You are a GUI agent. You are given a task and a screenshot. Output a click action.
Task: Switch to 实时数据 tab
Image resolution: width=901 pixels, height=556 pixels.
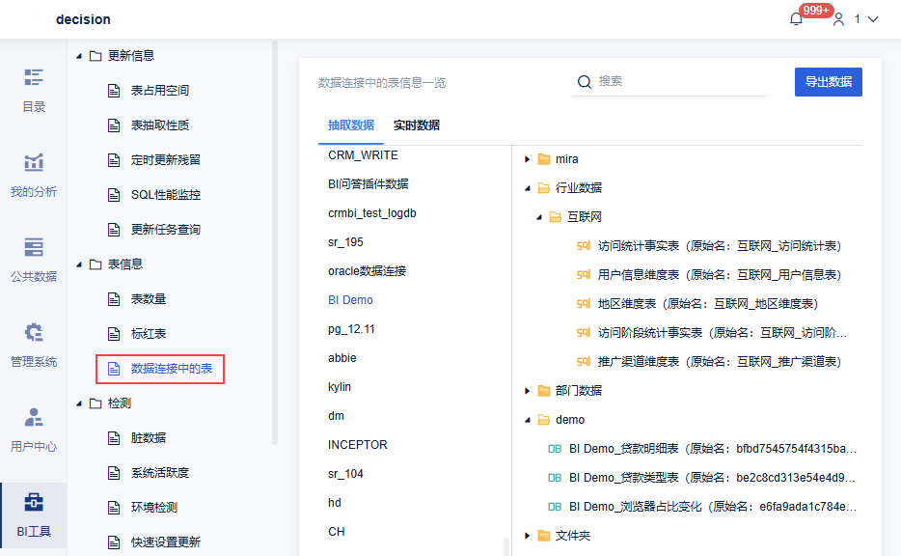pos(417,125)
